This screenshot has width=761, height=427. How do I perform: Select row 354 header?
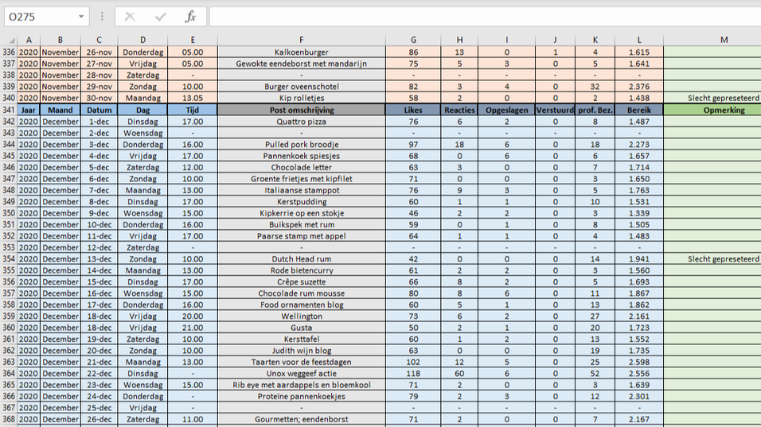9,258
